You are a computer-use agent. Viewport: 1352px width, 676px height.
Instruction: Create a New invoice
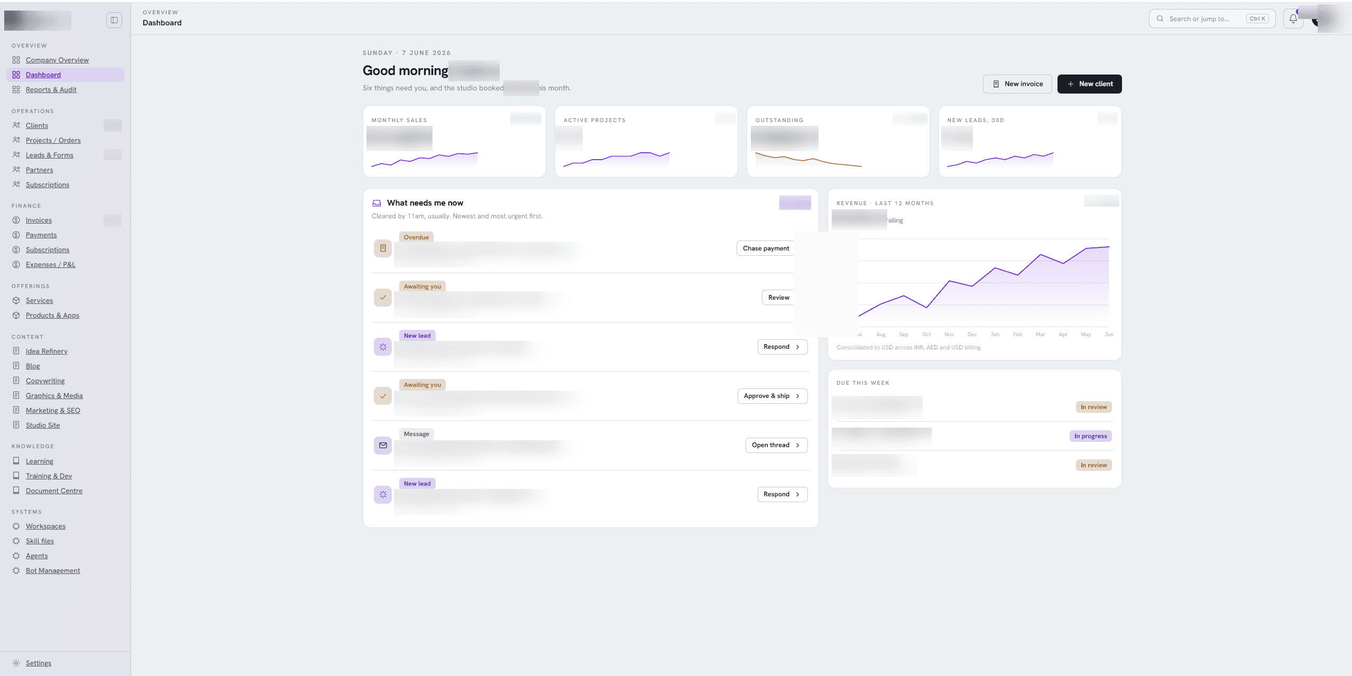(1017, 84)
